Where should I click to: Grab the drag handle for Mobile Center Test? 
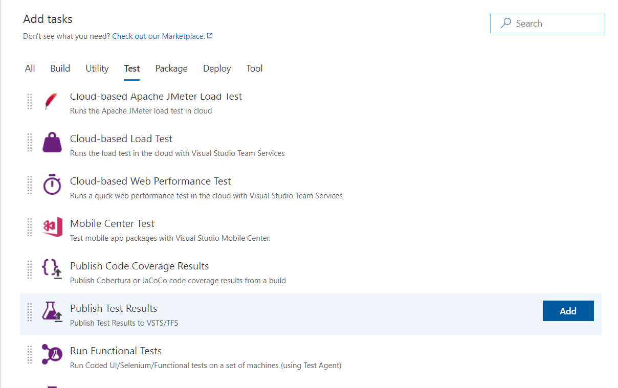click(30, 227)
